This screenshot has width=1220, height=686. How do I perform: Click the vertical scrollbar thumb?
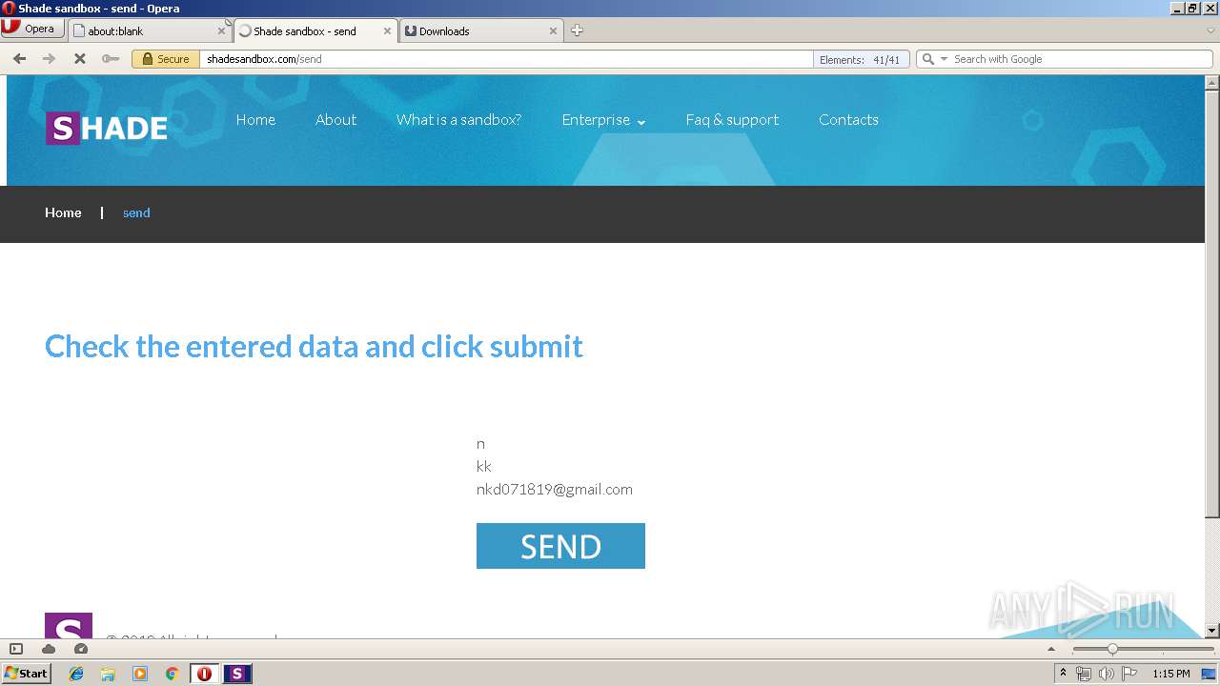click(x=1212, y=305)
